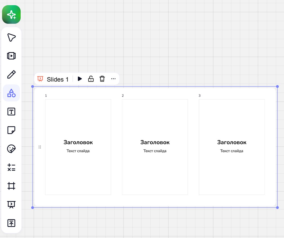Open the upload file tool
This screenshot has height=238, width=284.
point(11,223)
